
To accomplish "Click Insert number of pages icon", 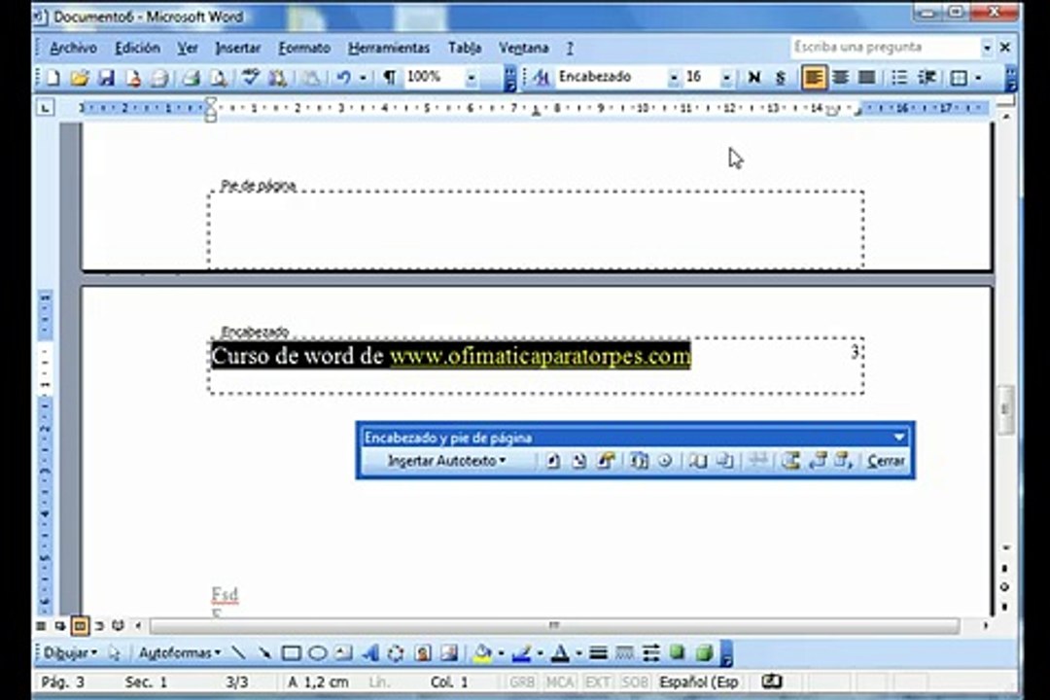I will pos(579,461).
